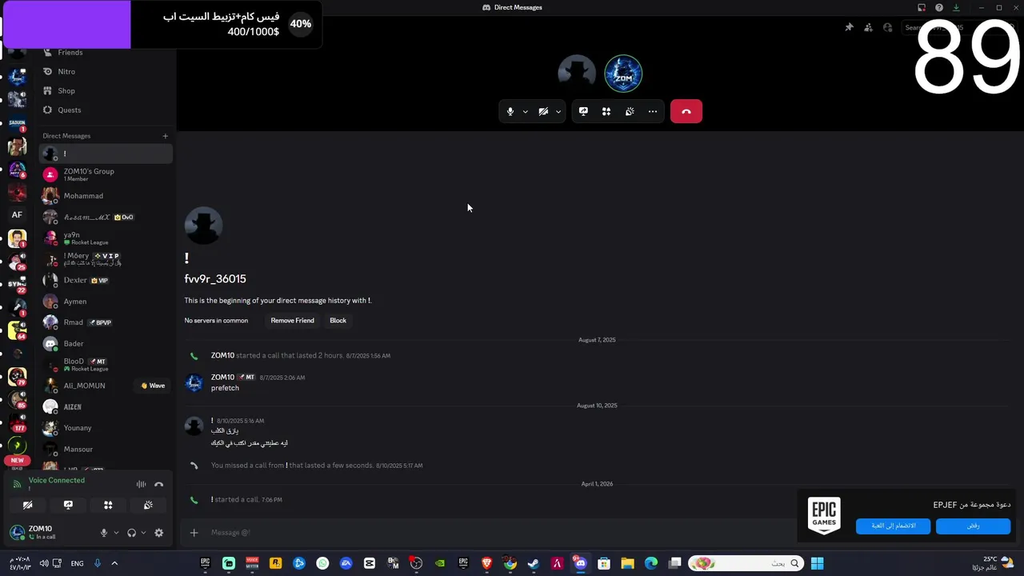Download update green arrow icon

[x=956, y=7]
